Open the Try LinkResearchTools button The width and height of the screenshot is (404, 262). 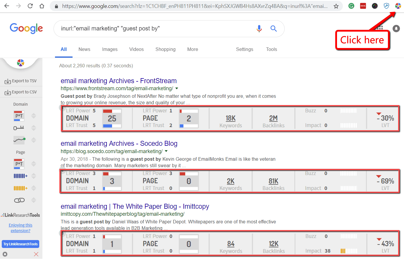(20, 244)
